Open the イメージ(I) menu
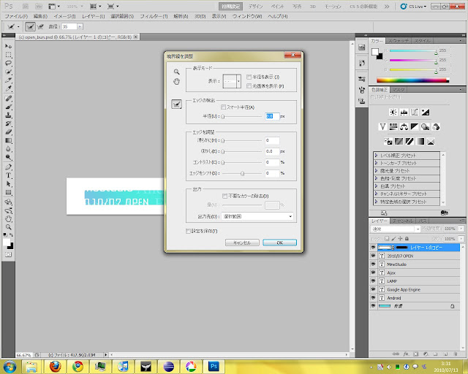 pos(64,16)
